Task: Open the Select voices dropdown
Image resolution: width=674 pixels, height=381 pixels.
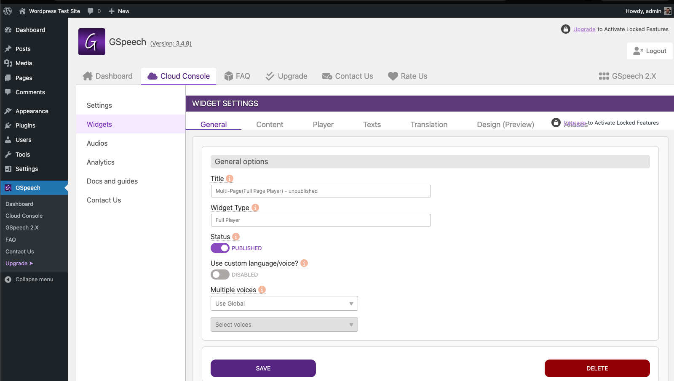Action: (284, 325)
